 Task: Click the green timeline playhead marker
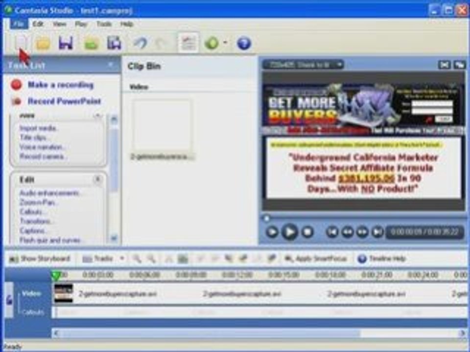pos(56,276)
